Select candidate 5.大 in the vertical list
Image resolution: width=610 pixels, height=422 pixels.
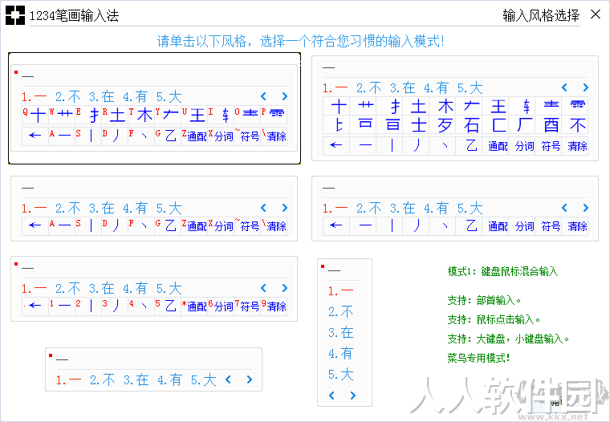tap(341, 375)
